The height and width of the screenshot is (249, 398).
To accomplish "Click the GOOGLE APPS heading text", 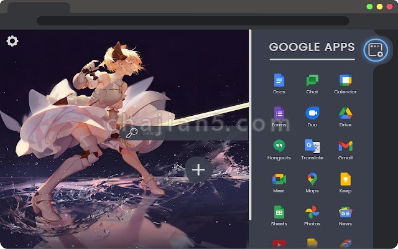I will click(x=312, y=47).
